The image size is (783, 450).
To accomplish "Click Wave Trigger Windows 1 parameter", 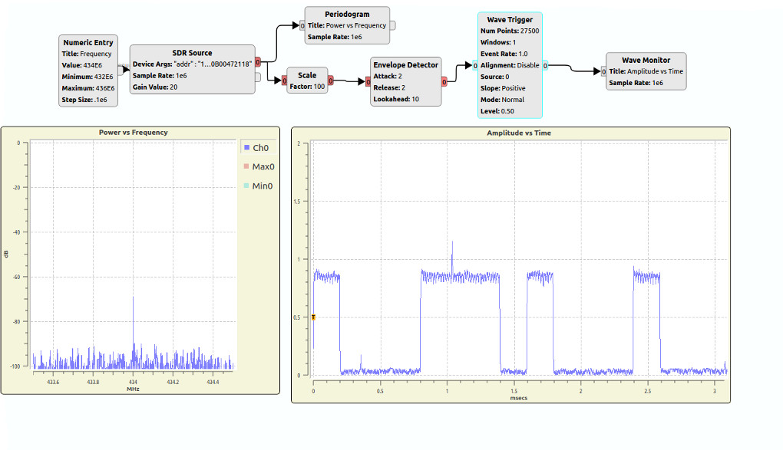I will (x=498, y=42).
